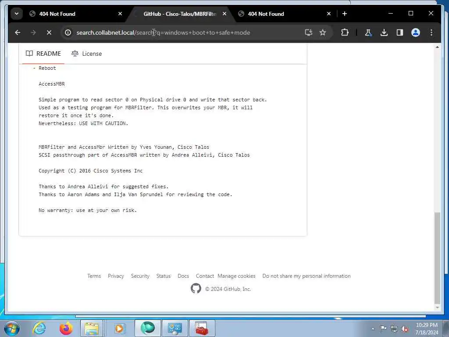Screen dimensions: 449x337
Task: Click the GitHub Octocat logo in footer
Action: point(196,289)
